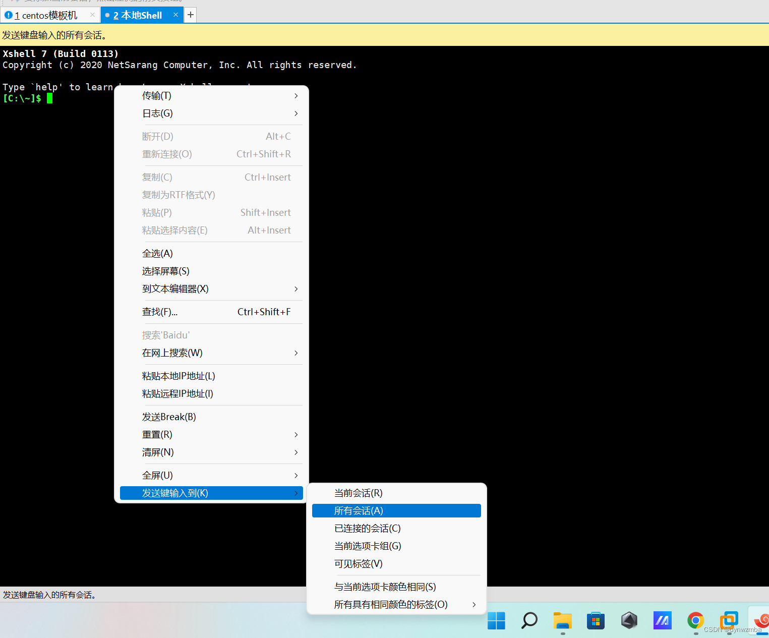Open the blue and orange squares taskbar app

(x=729, y=620)
